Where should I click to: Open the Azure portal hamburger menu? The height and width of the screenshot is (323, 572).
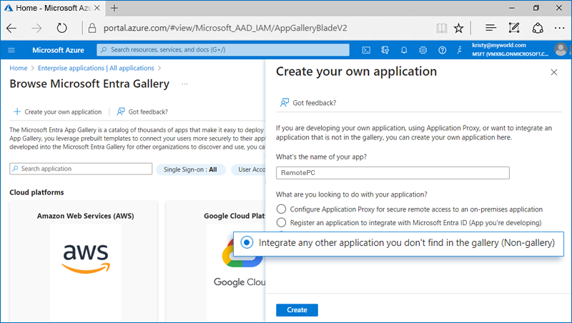[11, 50]
